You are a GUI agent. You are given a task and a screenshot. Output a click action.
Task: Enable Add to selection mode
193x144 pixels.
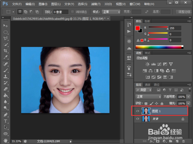(x=25, y=12)
